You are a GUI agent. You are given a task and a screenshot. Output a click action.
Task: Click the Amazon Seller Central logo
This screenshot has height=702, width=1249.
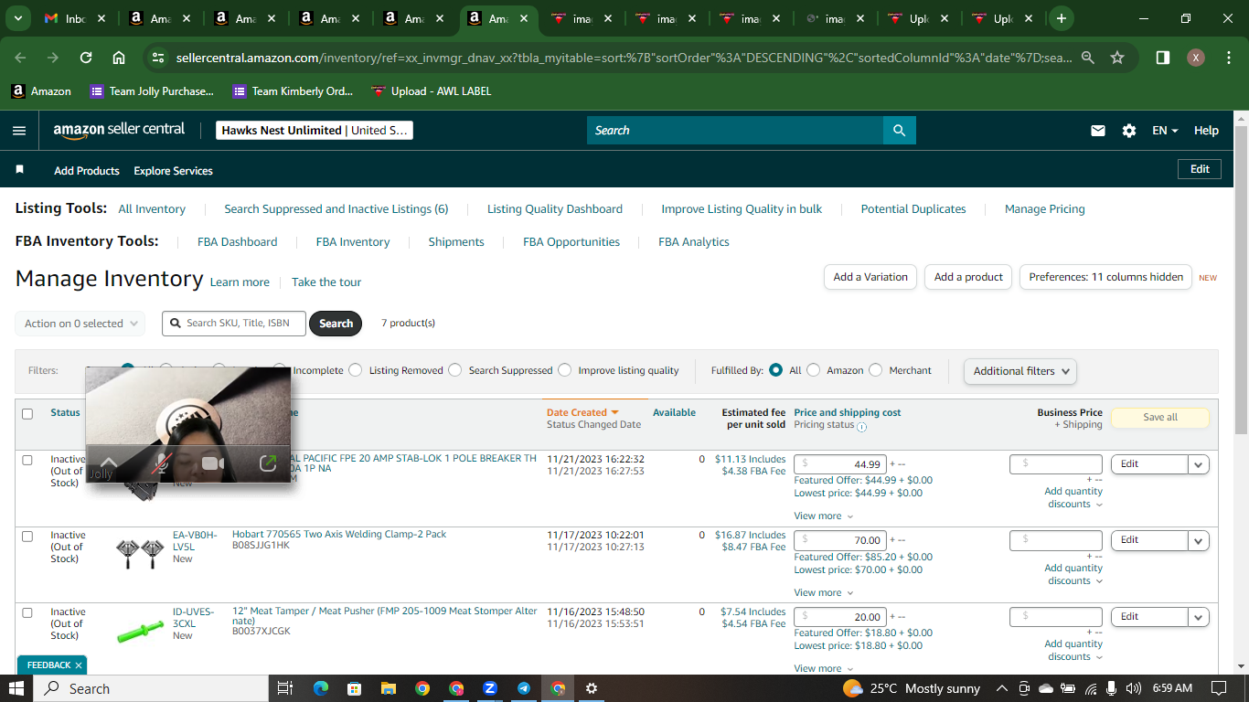point(119,130)
